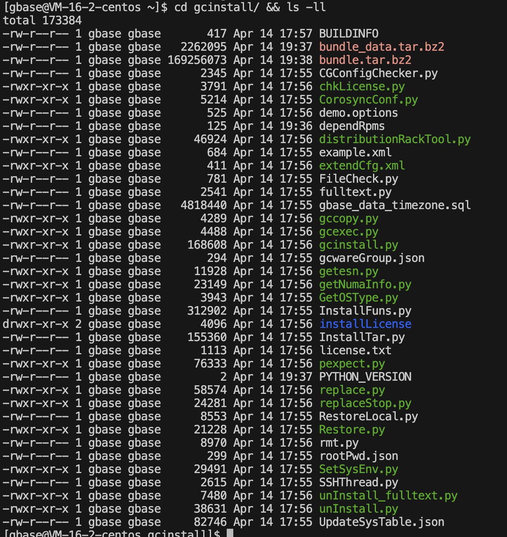Select the license.txt filename
The width and height of the screenshot is (507, 537).
(355, 351)
